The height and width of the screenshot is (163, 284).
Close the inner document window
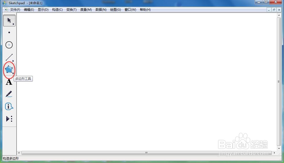[279, 10]
